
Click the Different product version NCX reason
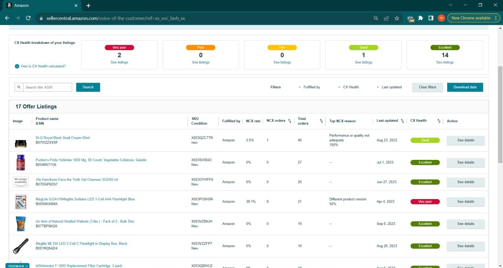[348, 199]
